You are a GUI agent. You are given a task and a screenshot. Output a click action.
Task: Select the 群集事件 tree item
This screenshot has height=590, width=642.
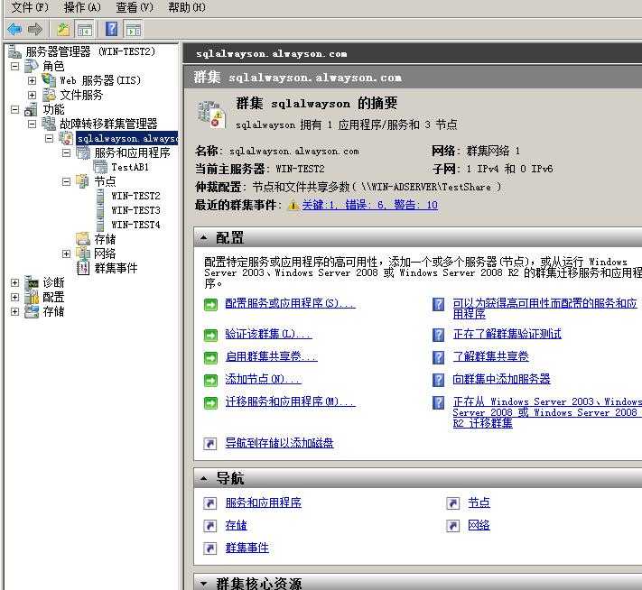(116, 269)
